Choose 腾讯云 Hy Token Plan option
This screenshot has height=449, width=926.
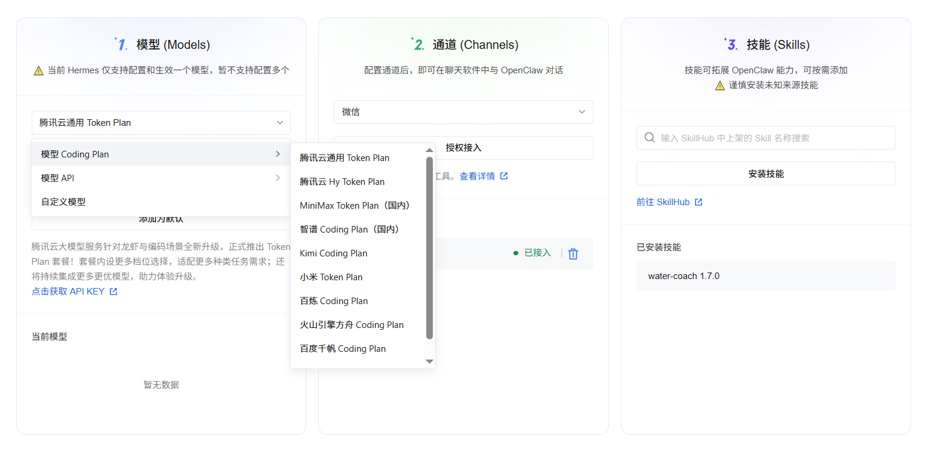(358, 182)
